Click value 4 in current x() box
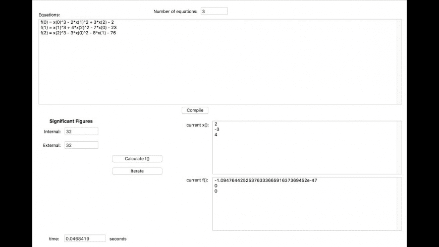Image resolution: width=439 pixels, height=247 pixels. (x=216, y=135)
